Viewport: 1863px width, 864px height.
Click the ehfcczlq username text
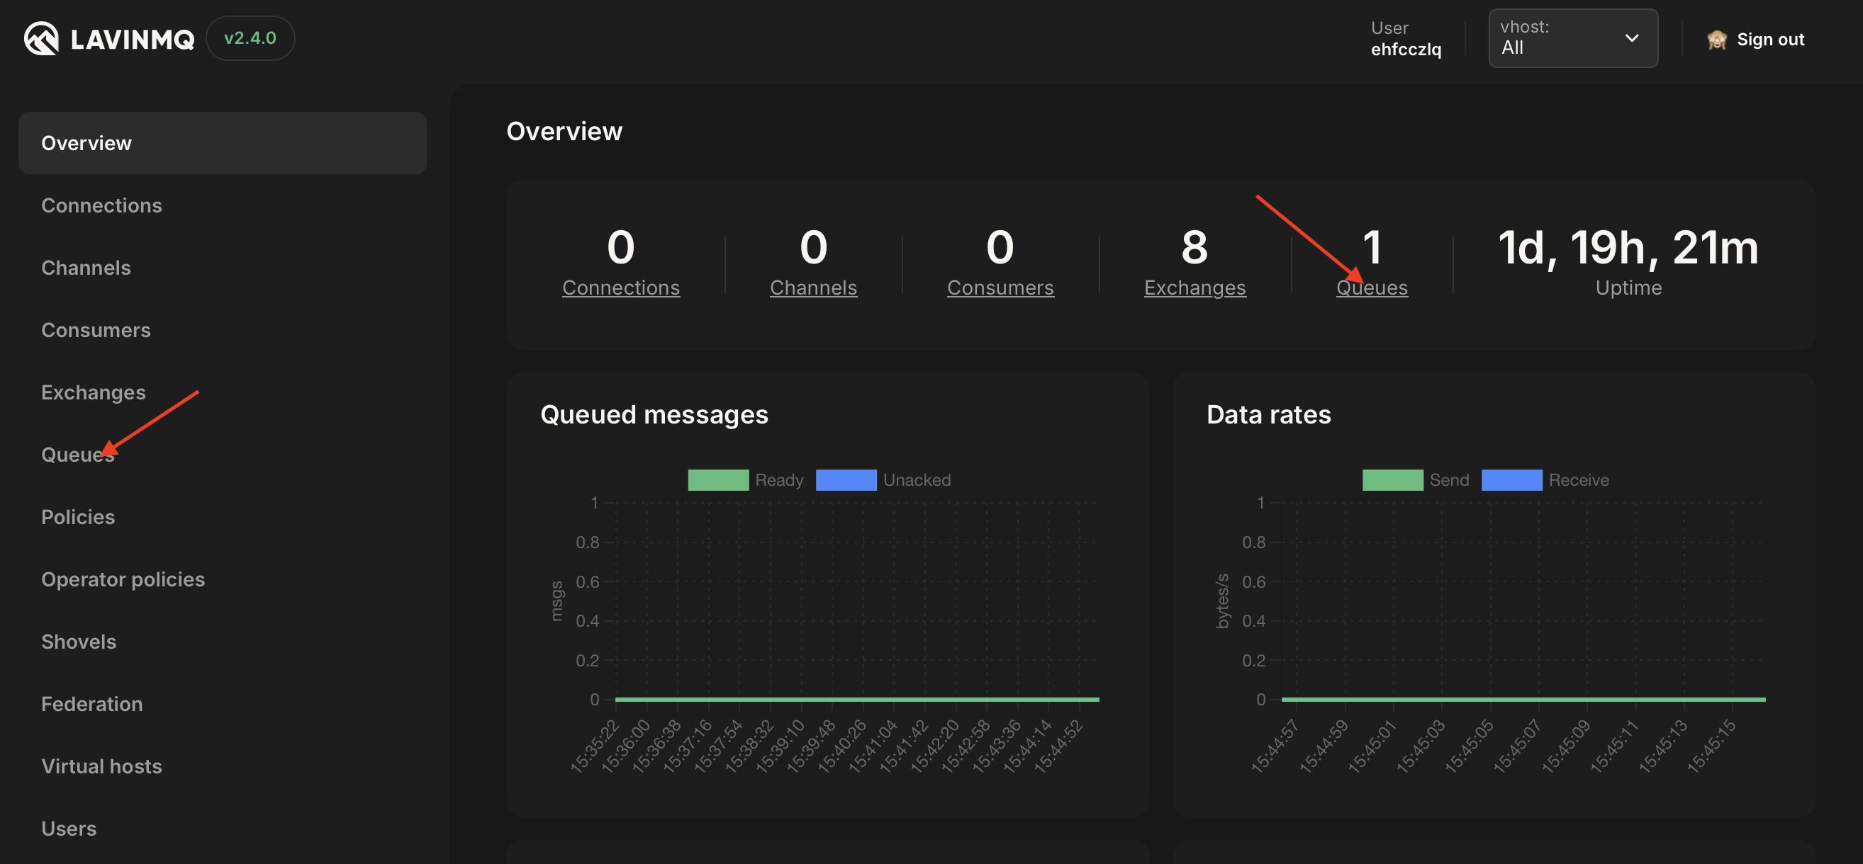tap(1406, 49)
